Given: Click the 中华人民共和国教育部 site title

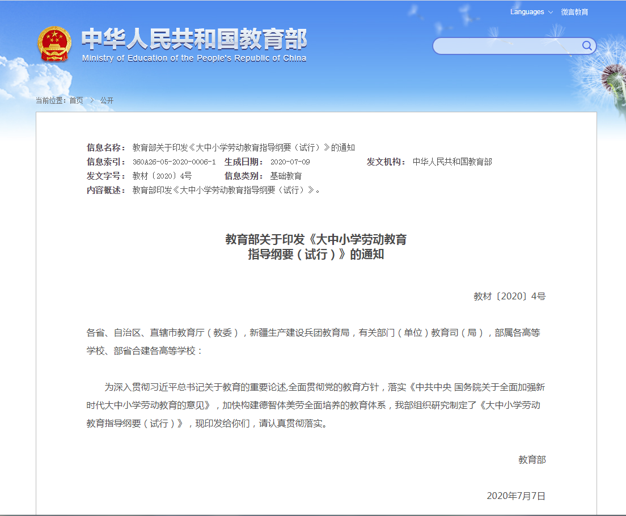Looking at the screenshot, I should (x=194, y=39).
